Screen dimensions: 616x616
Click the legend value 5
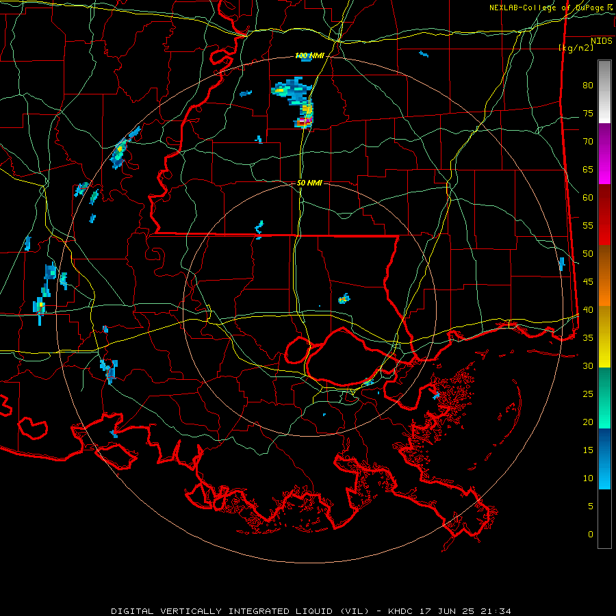pos(591,506)
